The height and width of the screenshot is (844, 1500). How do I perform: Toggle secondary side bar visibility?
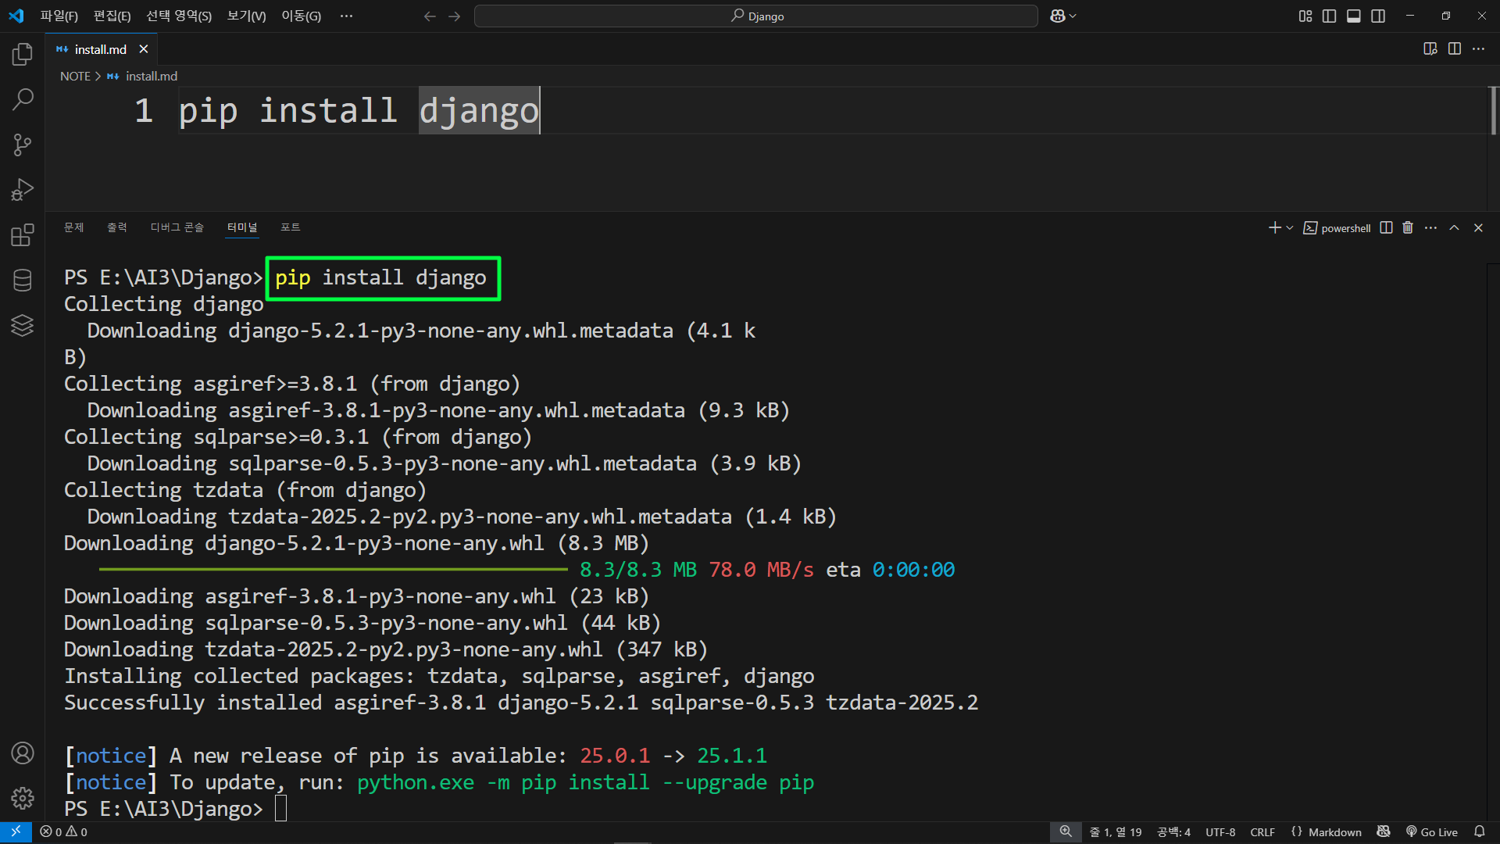point(1378,16)
